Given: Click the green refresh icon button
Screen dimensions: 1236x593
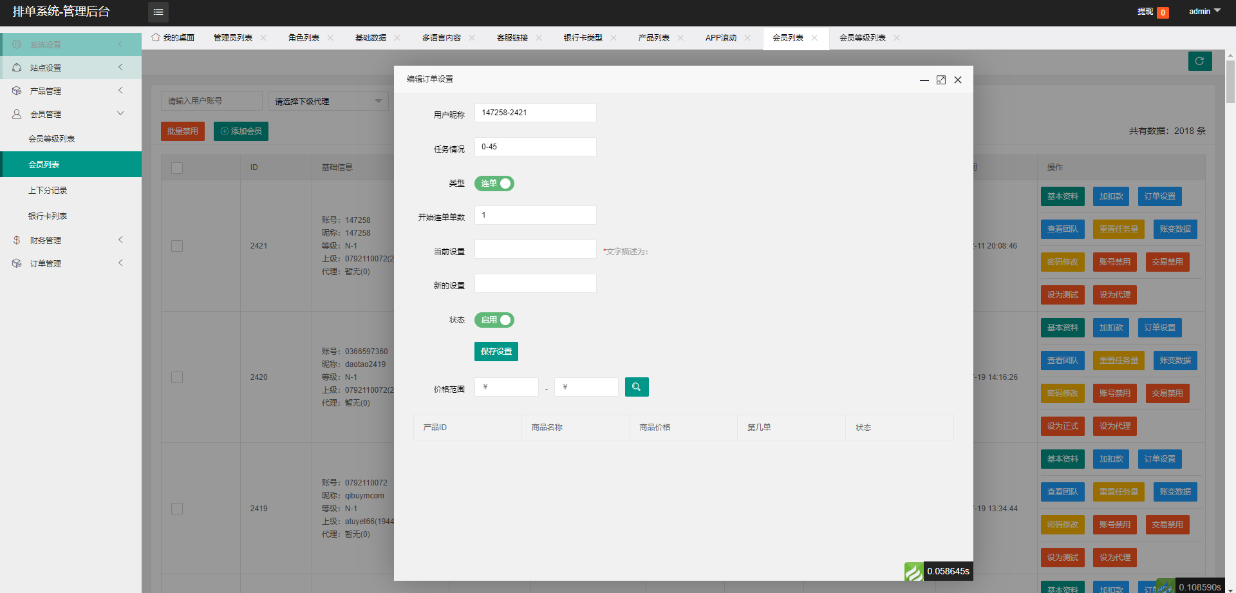Looking at the screenshot, I should click(x=1199, y=61).
